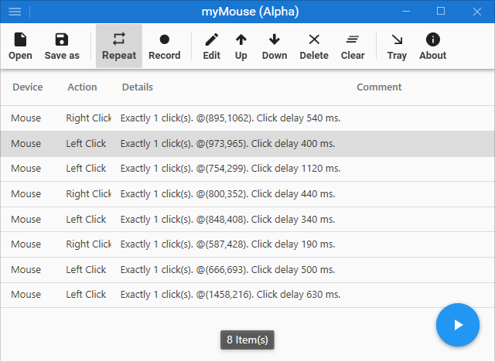Toggle the Repeat mode button
Screen dimensions: 495x362
pos(119,46)
